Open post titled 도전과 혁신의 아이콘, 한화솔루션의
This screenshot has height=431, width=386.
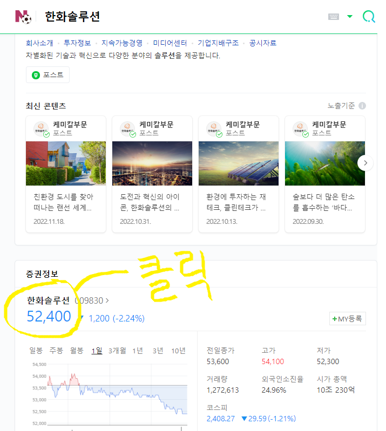150,202
